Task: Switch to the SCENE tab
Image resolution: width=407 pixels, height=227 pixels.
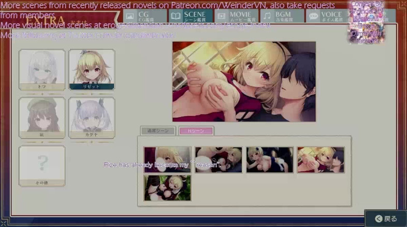Action: point(191,16)
